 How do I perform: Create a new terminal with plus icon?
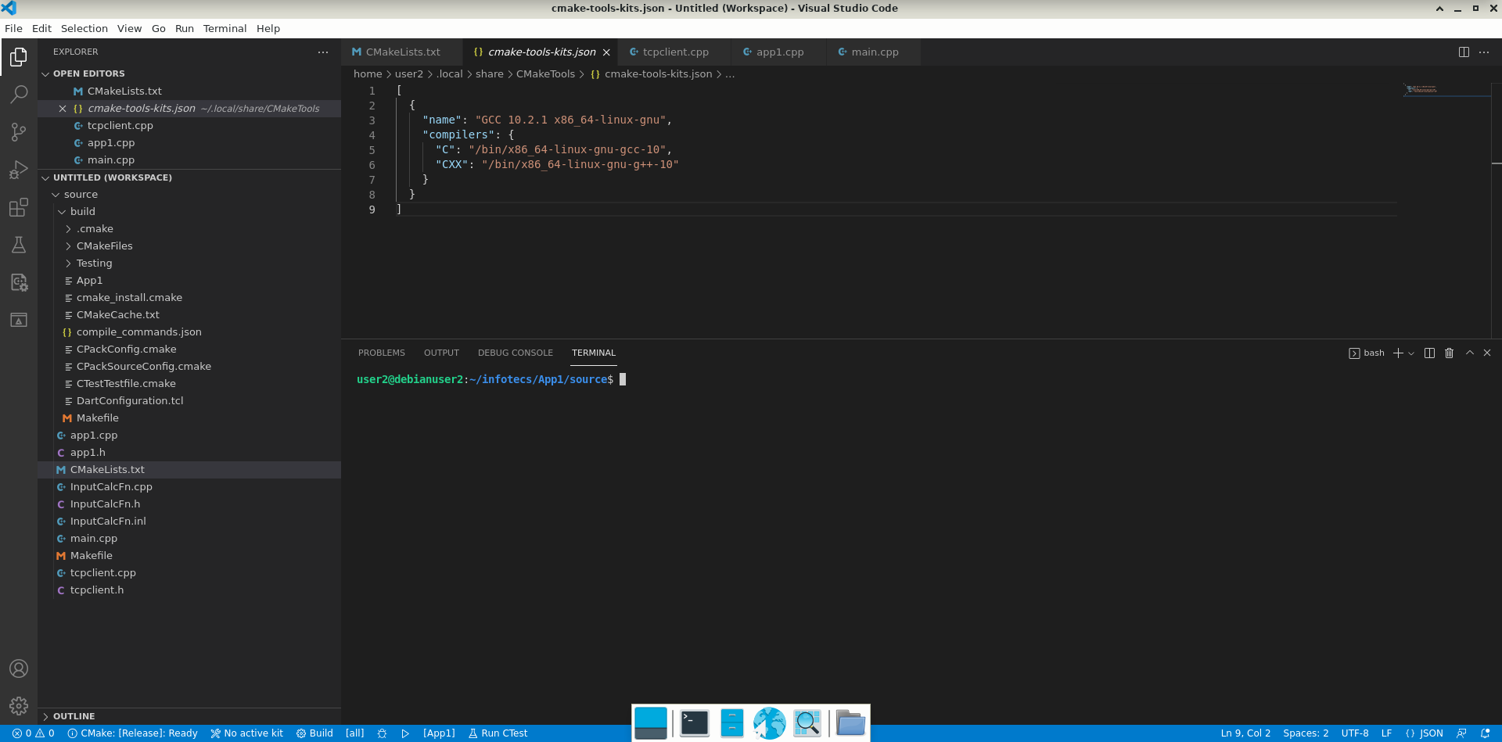pyautogui.click(x=1398, y=353)
